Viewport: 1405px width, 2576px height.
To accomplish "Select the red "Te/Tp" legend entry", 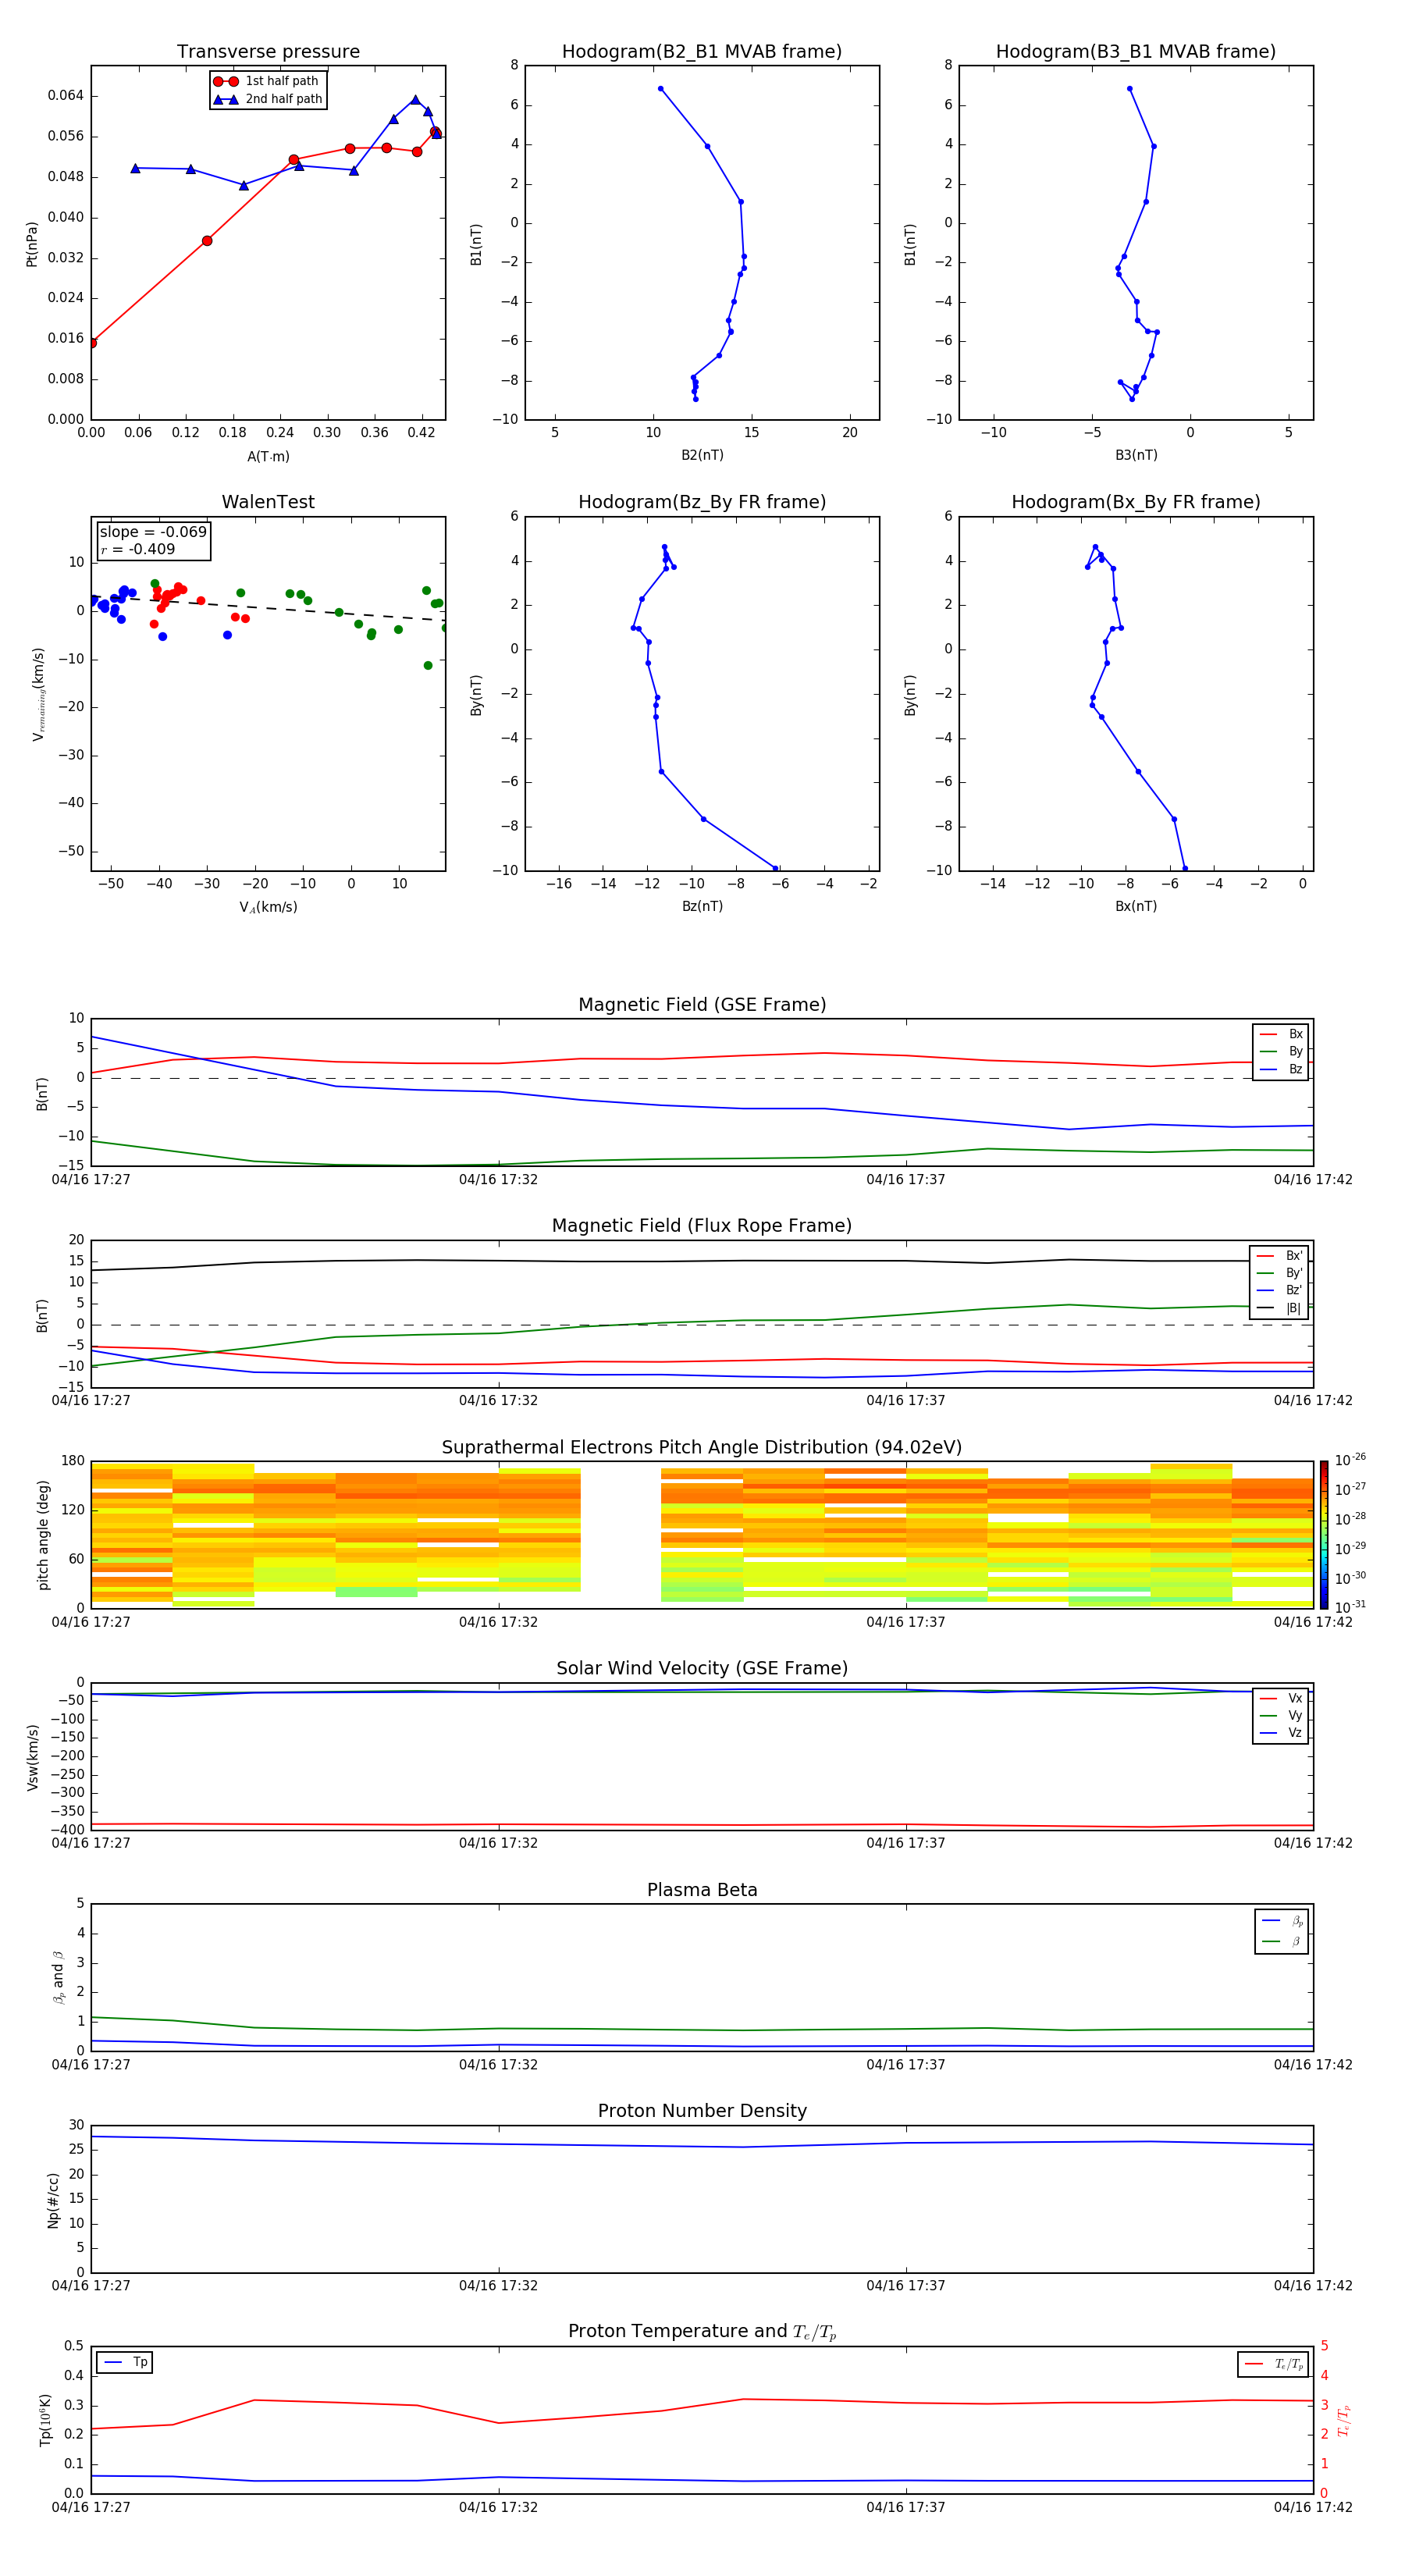I will (x=1274, y=2364).
